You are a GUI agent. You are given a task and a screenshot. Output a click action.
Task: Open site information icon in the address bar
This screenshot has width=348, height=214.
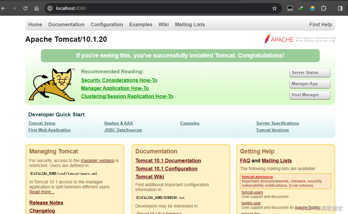[50, 8]
